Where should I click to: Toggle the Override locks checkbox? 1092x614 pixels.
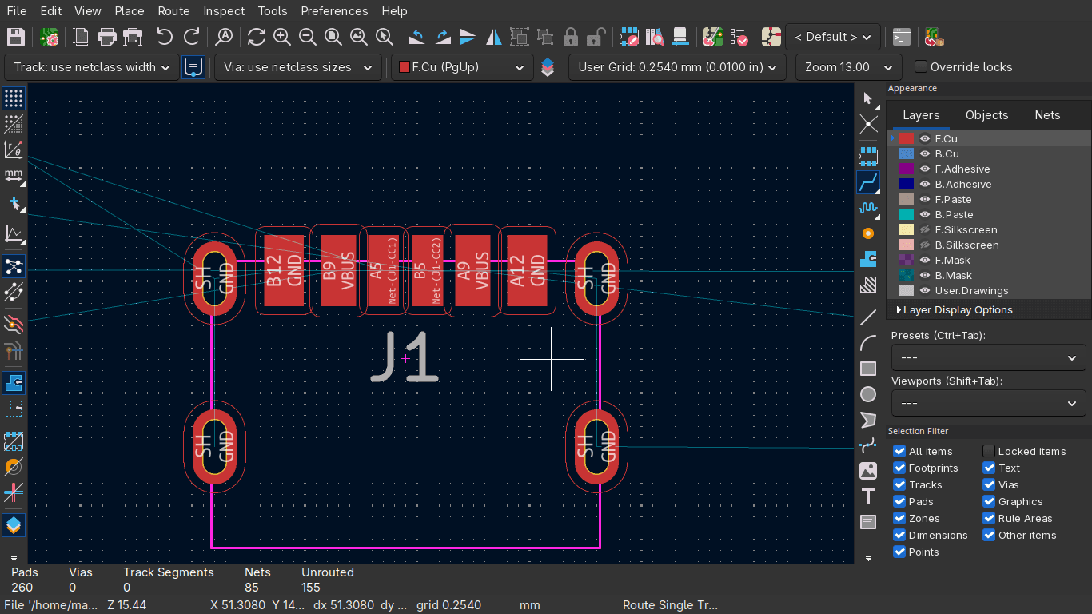point(921,67)
